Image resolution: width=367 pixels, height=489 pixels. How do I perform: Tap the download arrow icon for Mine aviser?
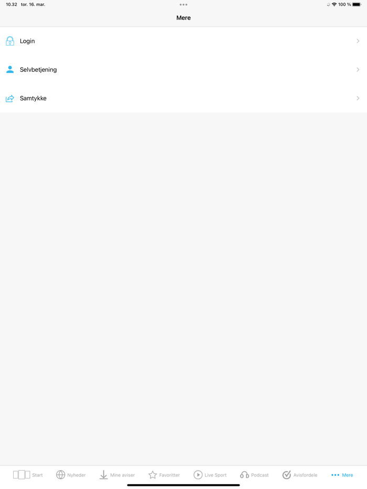103,475
